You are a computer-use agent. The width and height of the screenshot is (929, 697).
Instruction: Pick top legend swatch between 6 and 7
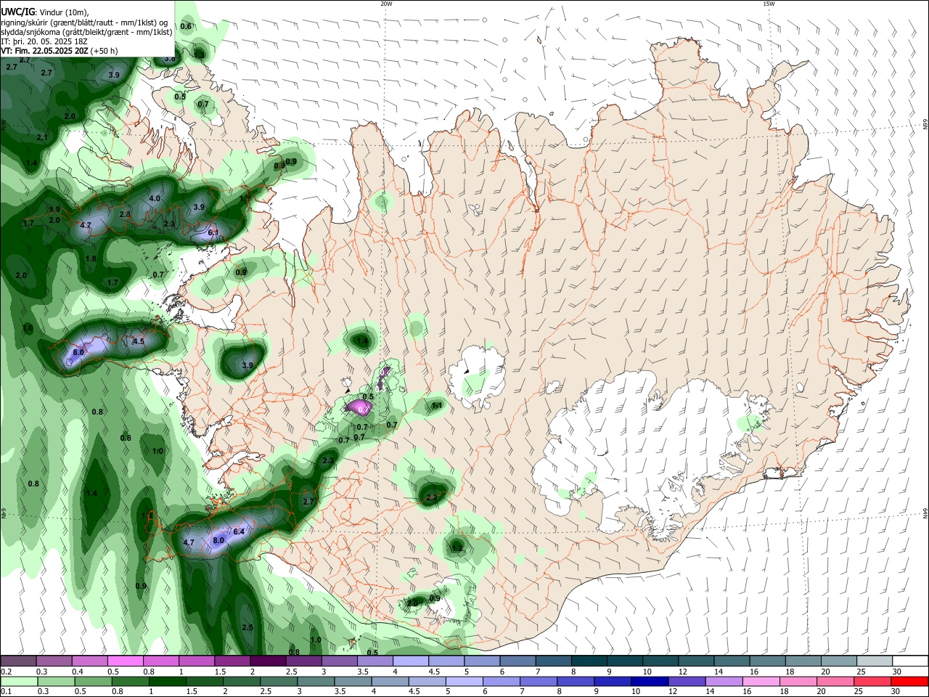click(x=517, y=661)
